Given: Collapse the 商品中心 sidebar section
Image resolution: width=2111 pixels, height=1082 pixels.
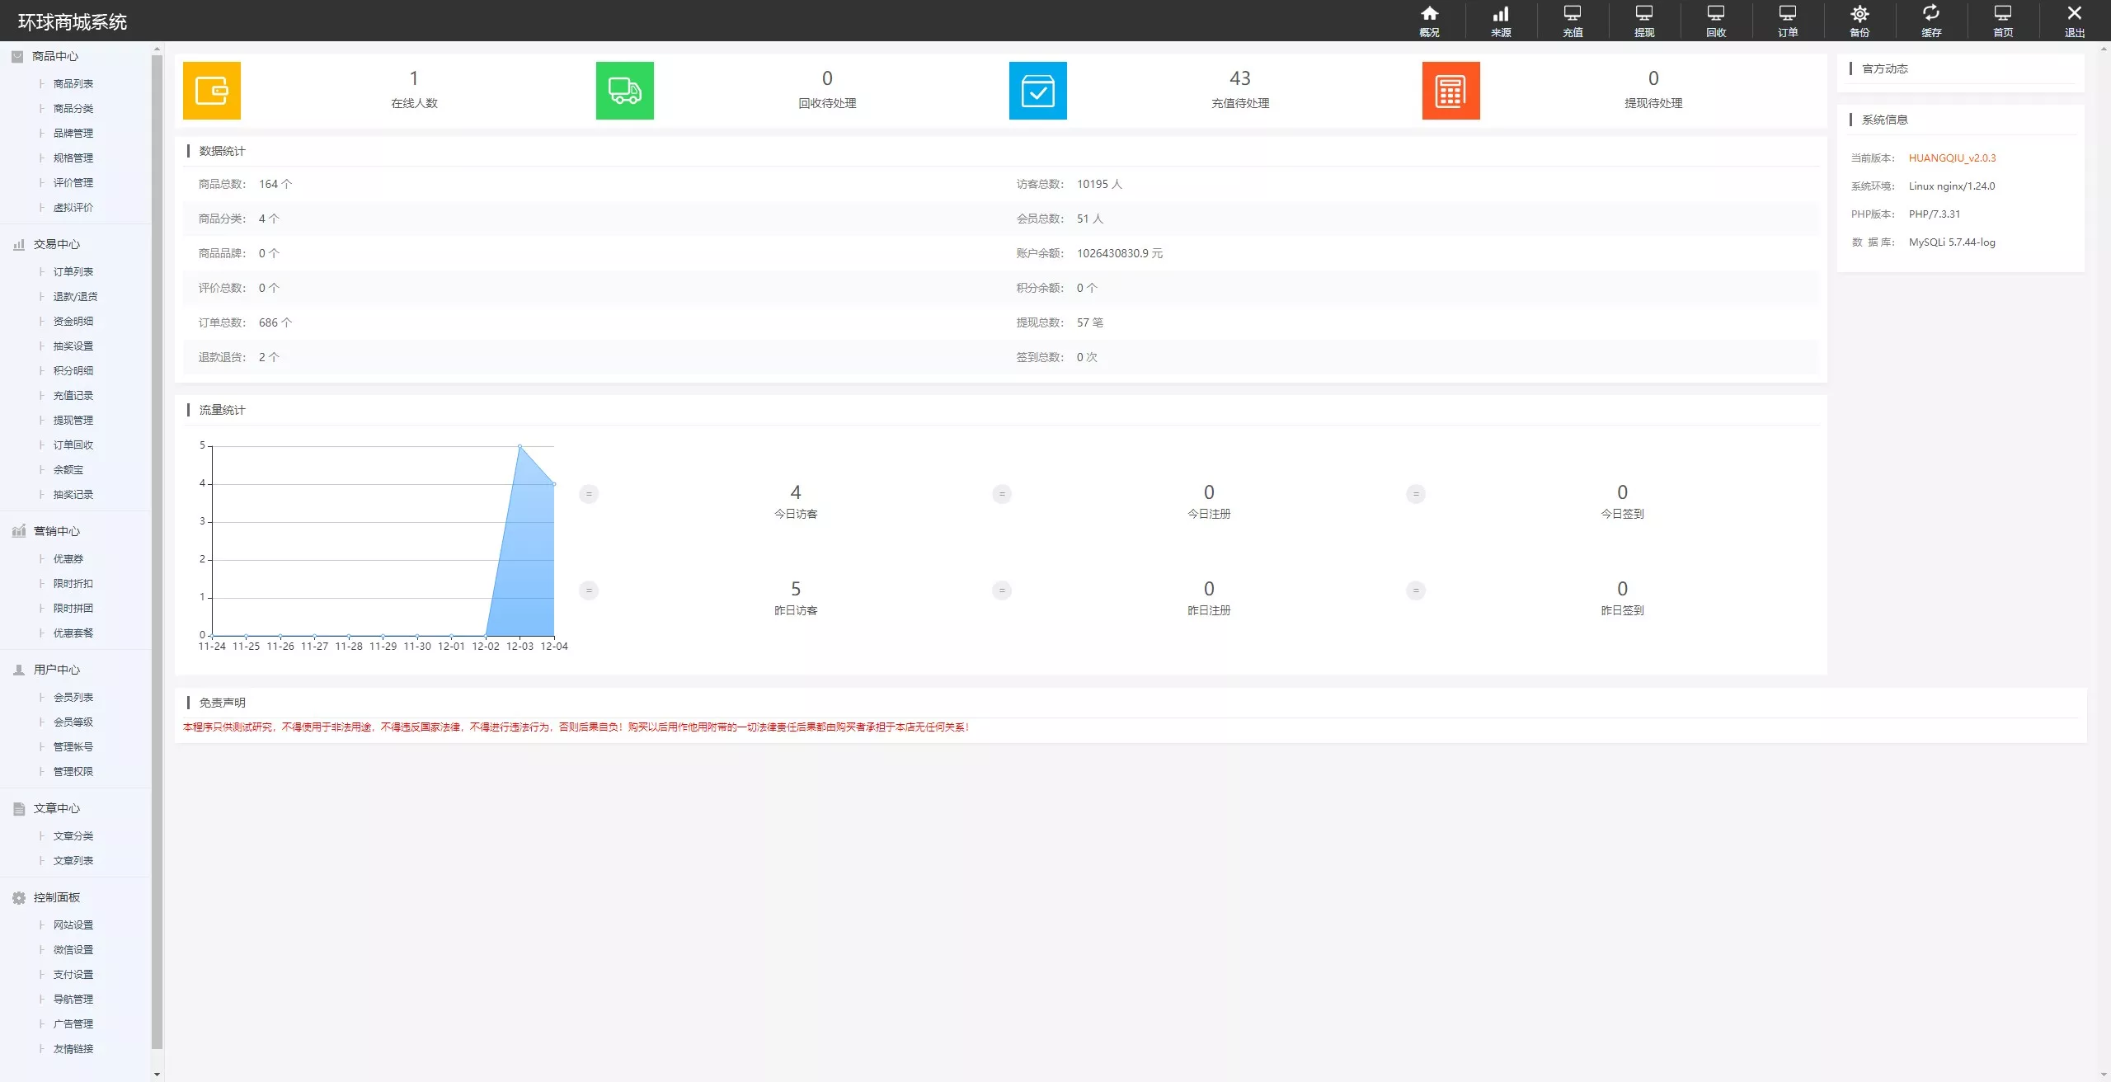Looking at the screenshot, I should (55, 56).
